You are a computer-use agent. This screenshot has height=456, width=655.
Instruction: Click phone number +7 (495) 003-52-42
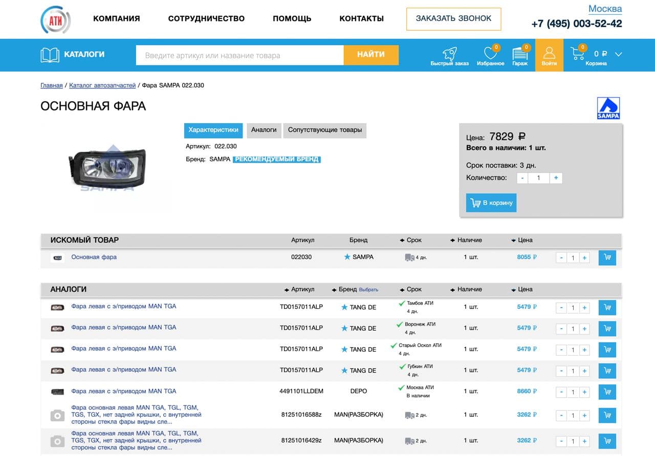pos(577,24)
